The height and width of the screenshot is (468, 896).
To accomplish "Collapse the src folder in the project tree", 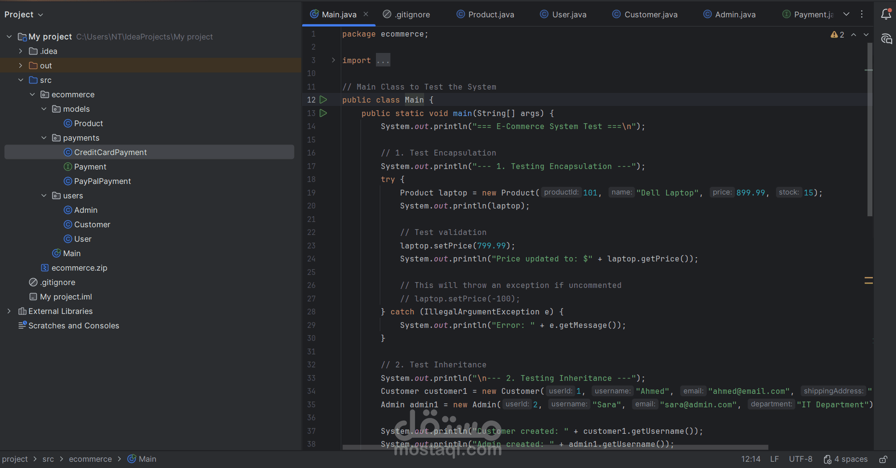I will click(x=21, y=79).
